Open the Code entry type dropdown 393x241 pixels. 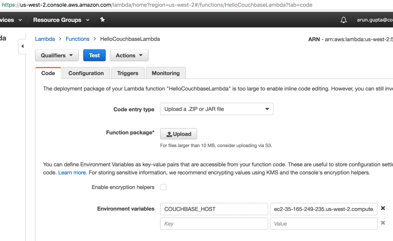(x=216, y=109)
